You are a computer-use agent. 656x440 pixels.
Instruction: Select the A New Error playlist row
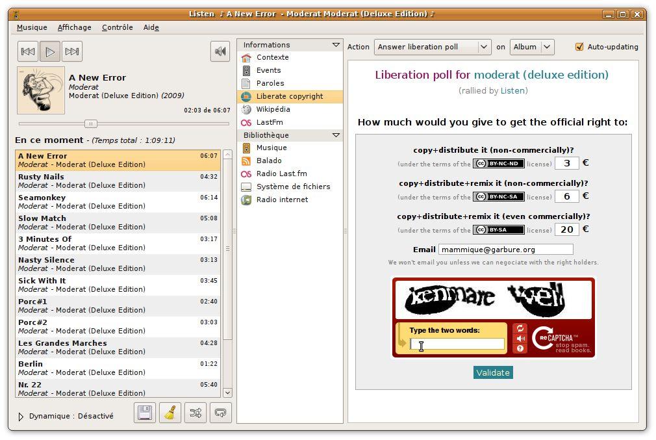(118, 161)
